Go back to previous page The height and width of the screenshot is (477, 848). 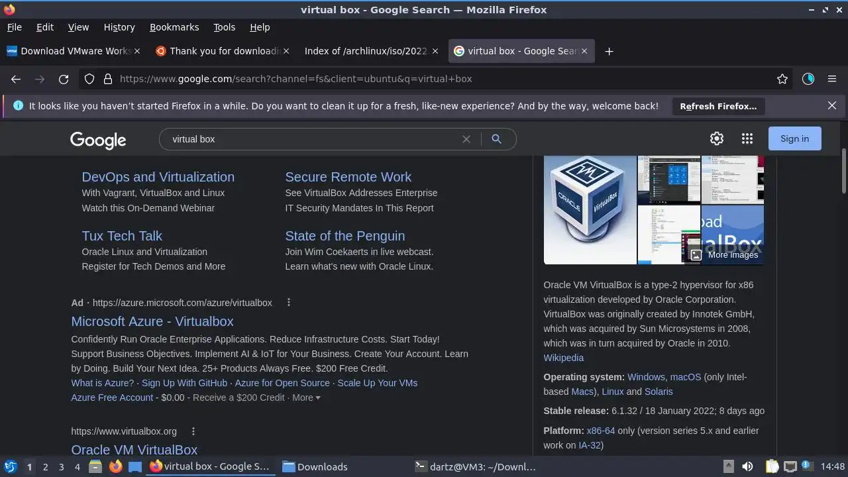click(16, 79)
